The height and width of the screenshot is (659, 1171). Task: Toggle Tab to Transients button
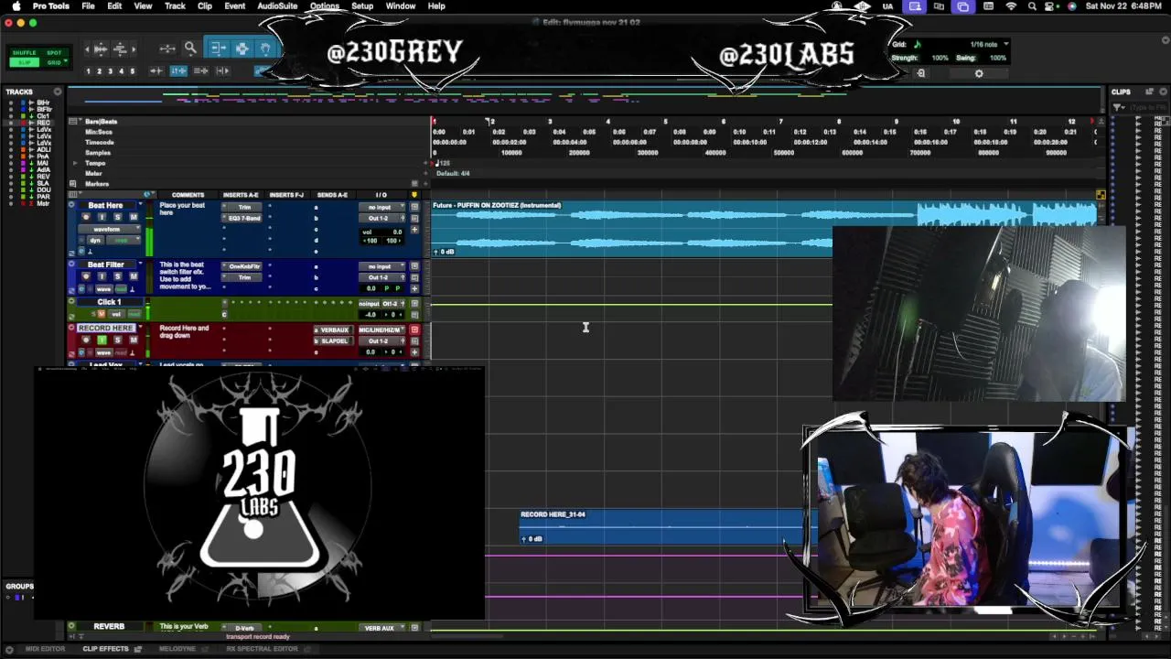pyautogui.click(x=156, y=70)
